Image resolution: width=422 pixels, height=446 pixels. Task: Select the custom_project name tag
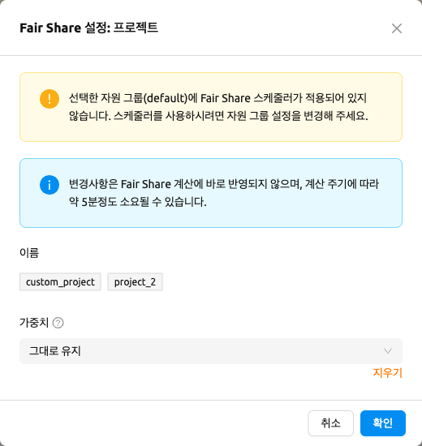(x=60, y=282)
